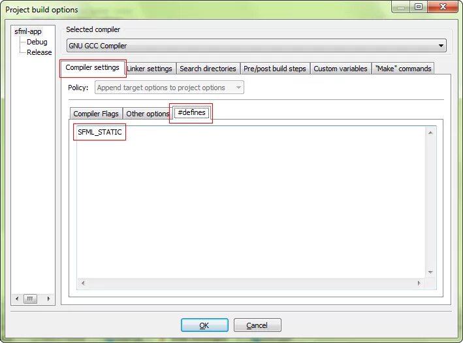Open the Search directories tab
Image resolution: width=463 pixels, height=343 pixels.
tap(208, 69)
